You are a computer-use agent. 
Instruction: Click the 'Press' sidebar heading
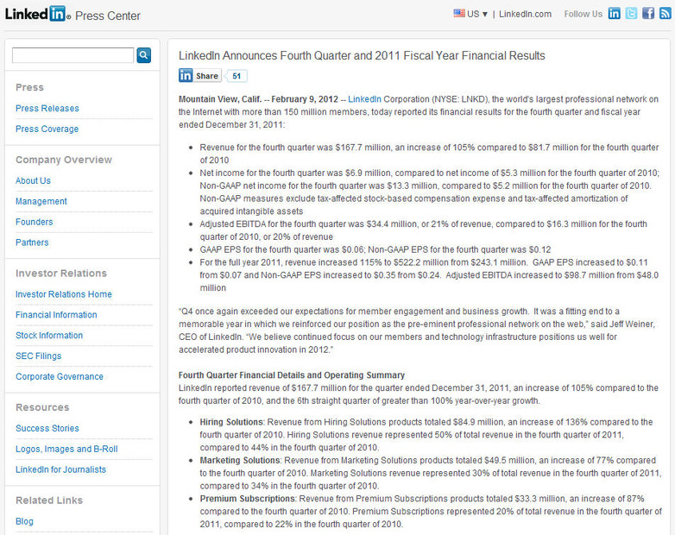[29, 87]
